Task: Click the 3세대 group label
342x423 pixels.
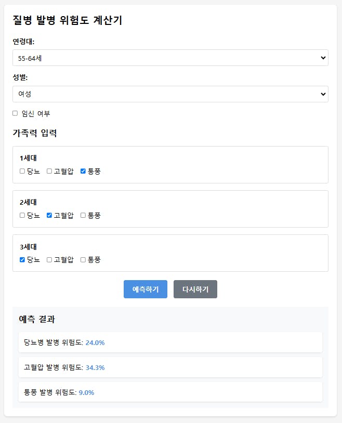Action: pos(29,247)
